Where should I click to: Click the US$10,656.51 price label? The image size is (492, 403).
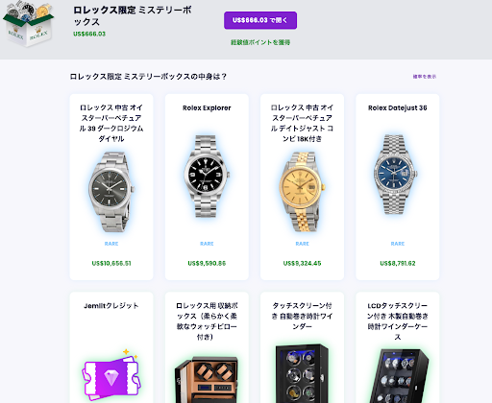(x=111, y=263)
